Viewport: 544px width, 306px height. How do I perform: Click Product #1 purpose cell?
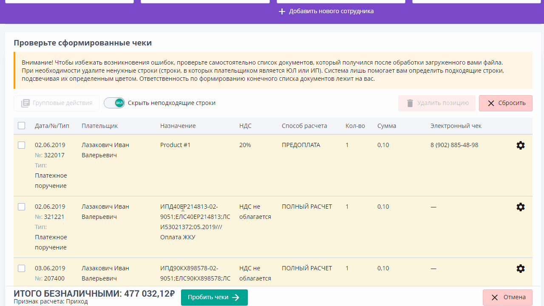click(x=176, y=145)
